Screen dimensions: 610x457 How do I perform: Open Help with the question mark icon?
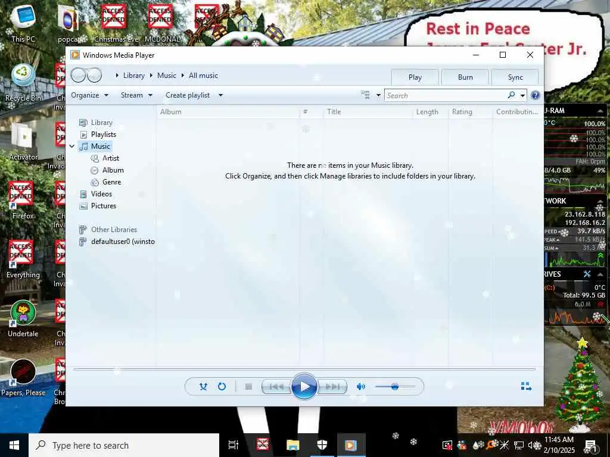pos(536,95)
